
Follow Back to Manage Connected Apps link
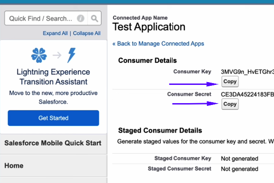click(x=158, y=44)
